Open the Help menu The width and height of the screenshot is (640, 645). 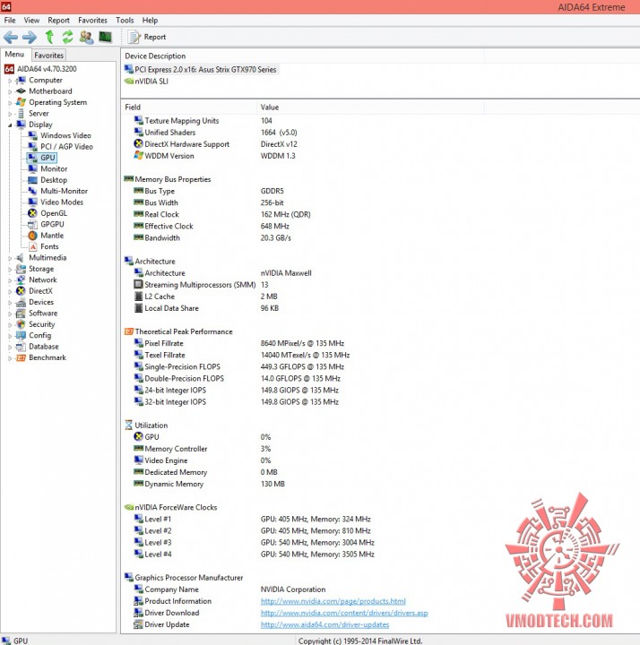(150, 20)
